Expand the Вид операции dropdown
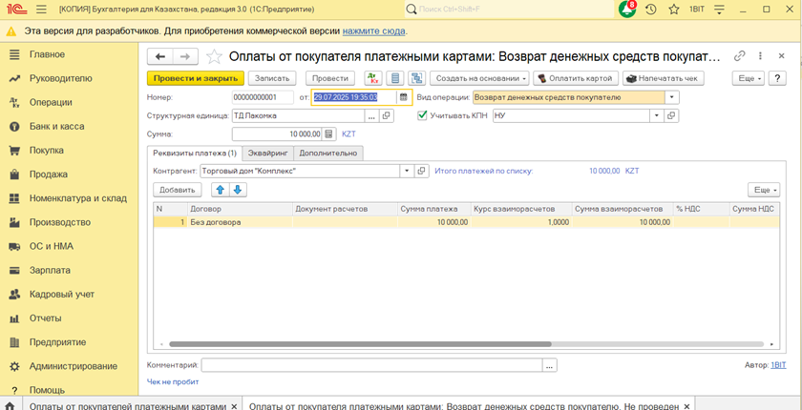This screenshot has height=410, width=802. 672,97
